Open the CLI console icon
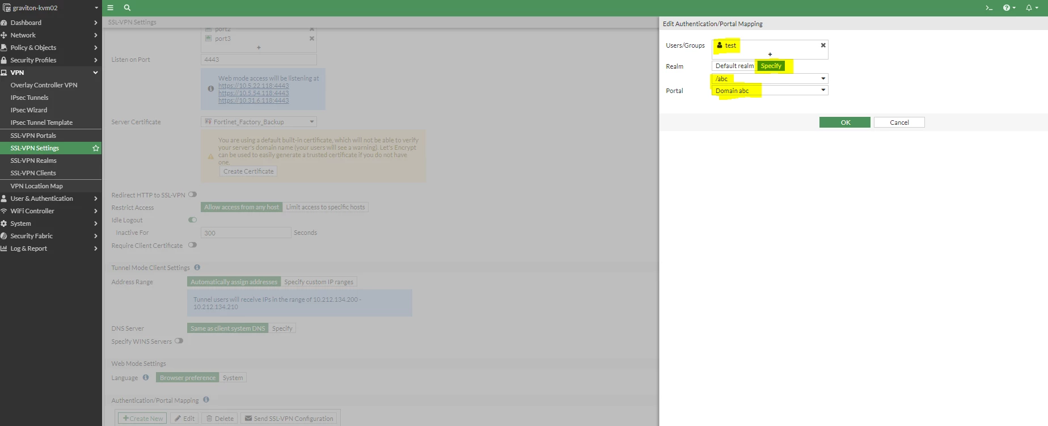This screenshot has width=1048, height=426. (989, 8)
